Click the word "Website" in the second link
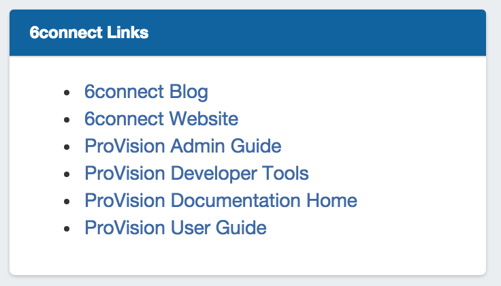 click(204, 119)
